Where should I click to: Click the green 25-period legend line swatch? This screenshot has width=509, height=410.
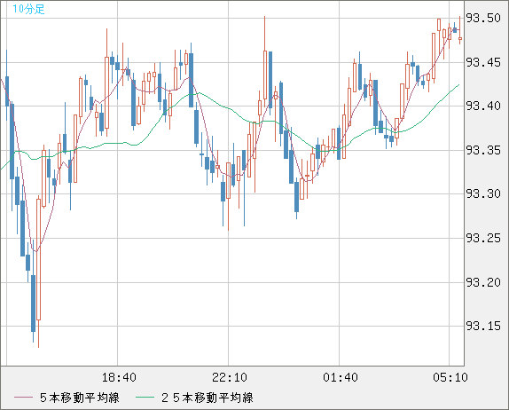coord(145,398)
